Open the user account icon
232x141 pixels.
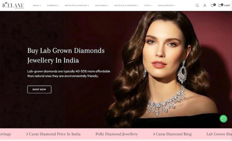click(205, 5)
